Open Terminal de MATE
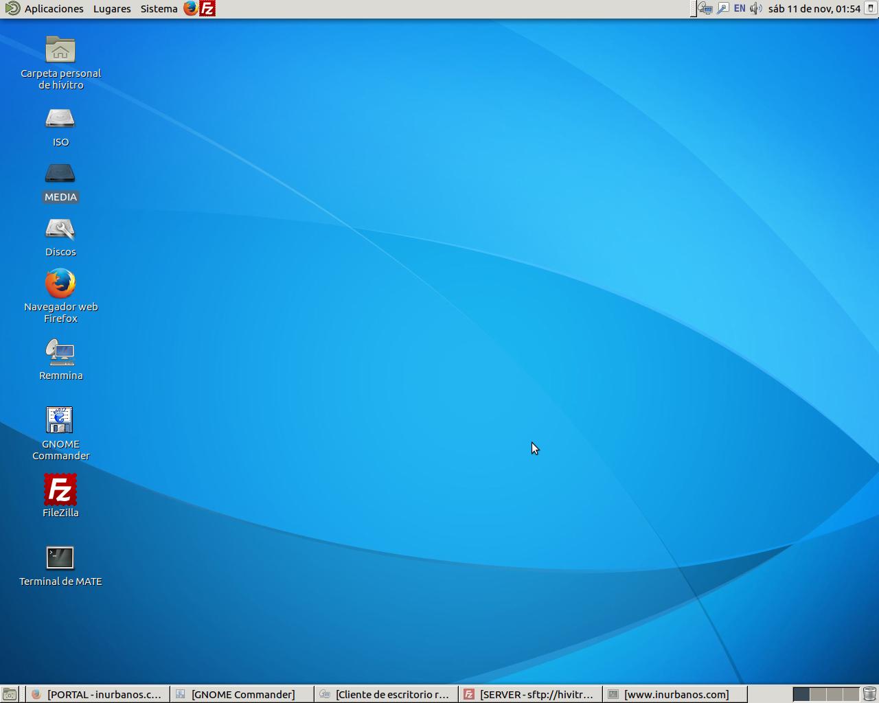The image size is (879, 703). [x=60, y=557]
